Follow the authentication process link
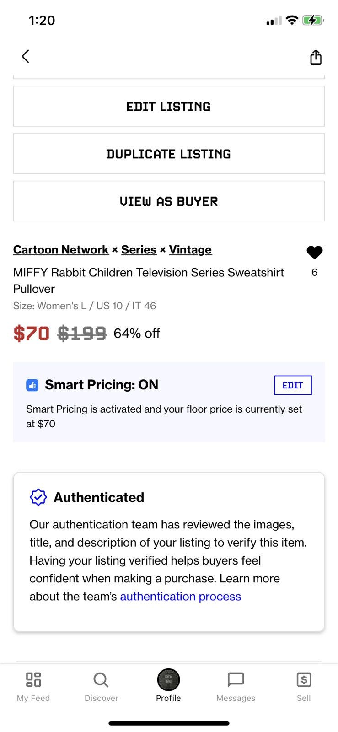This screenshot has width=338, height=732. [181, 597]
